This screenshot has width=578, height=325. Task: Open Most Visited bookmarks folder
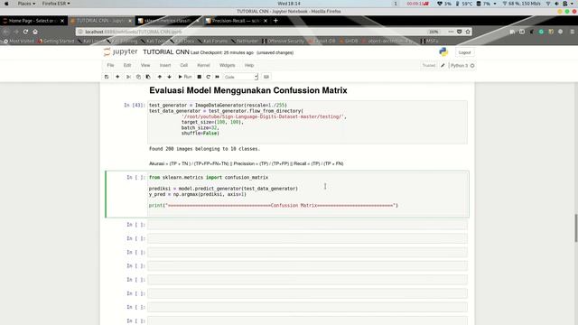(x=18, y=41)
